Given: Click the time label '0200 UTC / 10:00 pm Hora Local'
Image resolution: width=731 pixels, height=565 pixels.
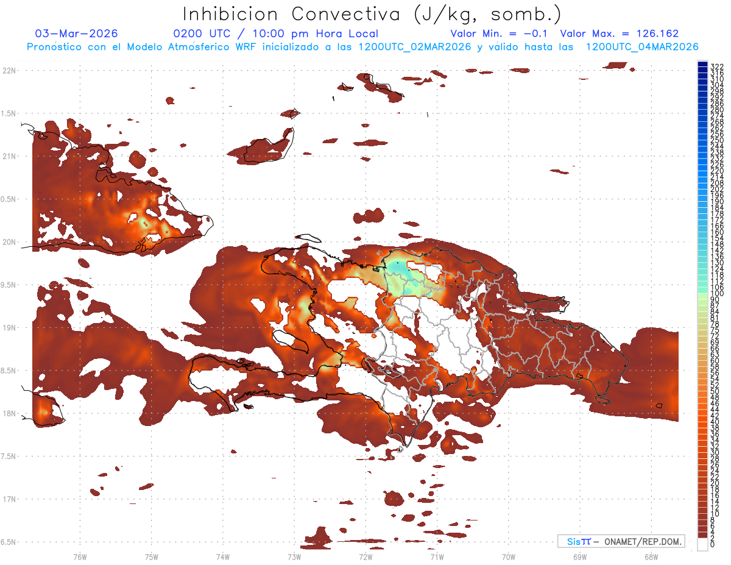Looking at the screenshot, I should [275, 34].
